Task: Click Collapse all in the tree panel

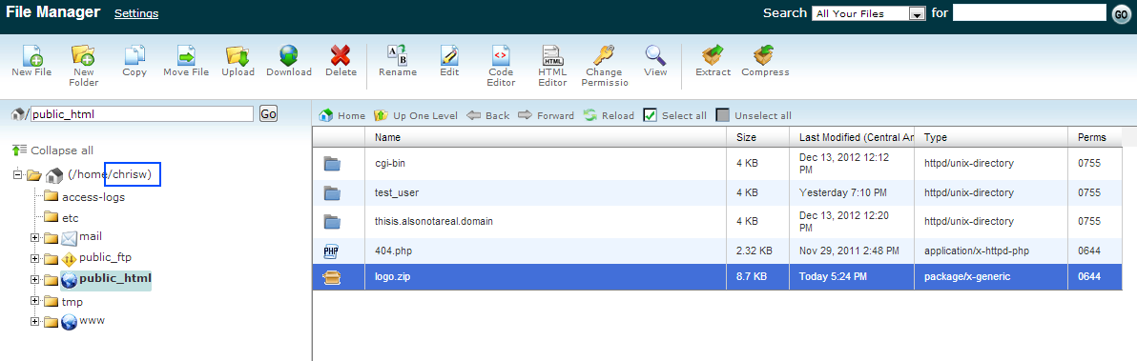Action: pos(52,150)
